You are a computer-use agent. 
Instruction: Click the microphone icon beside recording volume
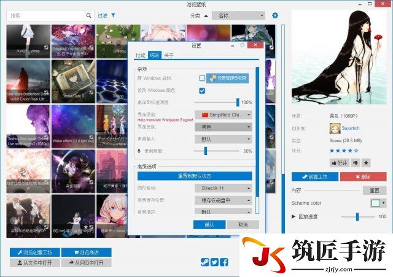click(x=139, y=151)
